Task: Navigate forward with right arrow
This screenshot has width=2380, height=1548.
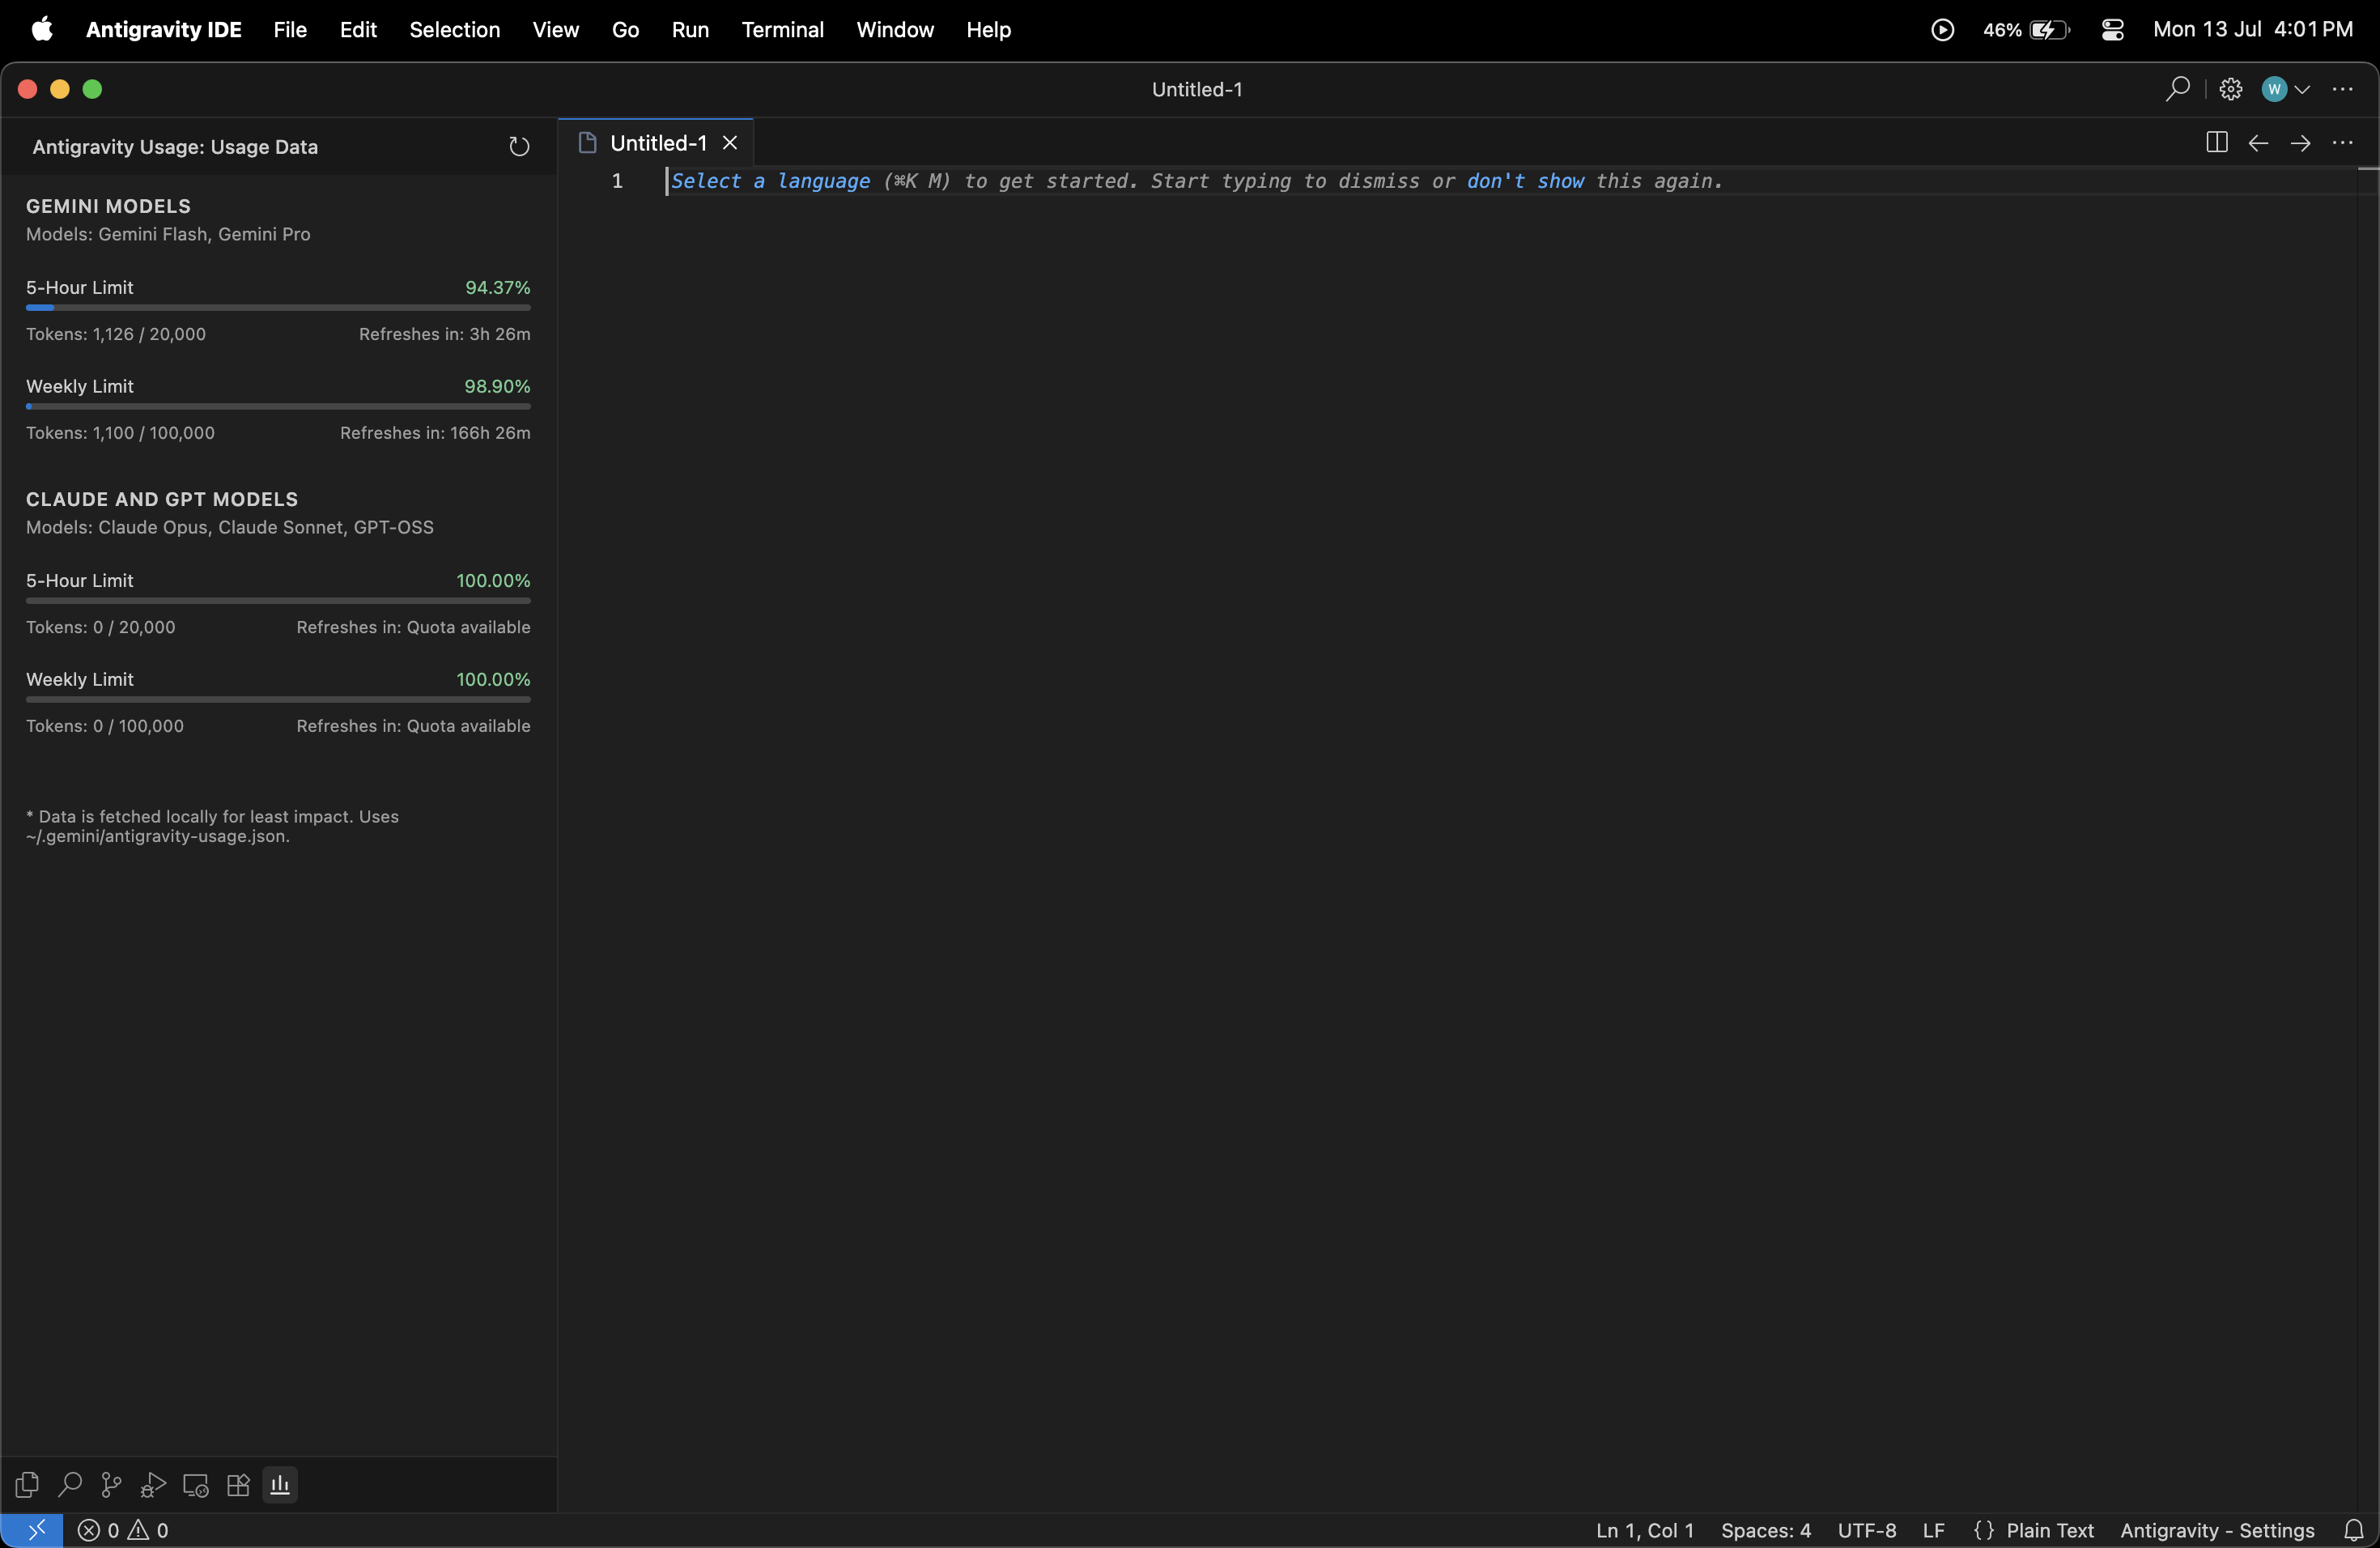Action: pyautogui.click(x=2300, y=143)
